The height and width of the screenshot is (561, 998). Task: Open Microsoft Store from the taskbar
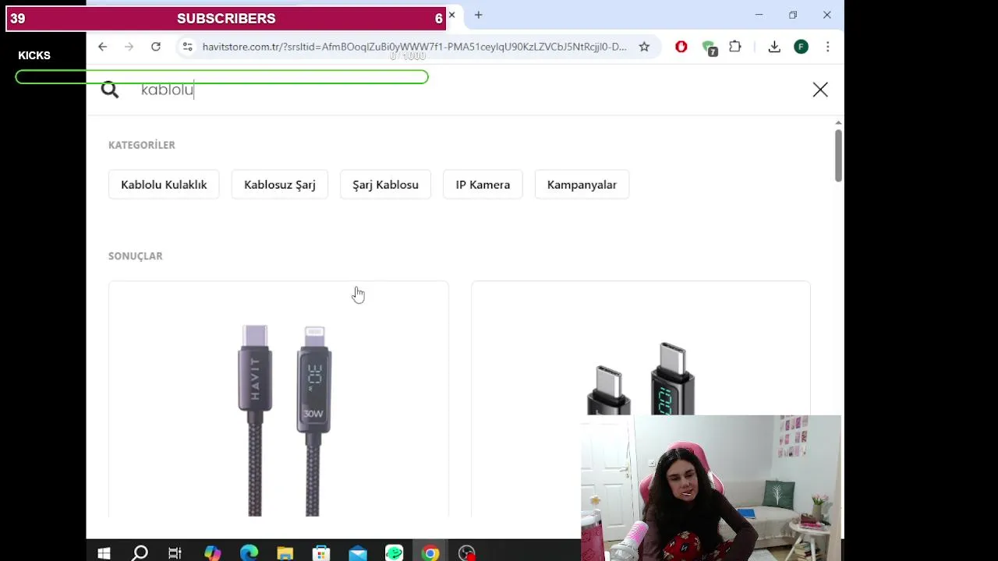(x=321, y=553)
